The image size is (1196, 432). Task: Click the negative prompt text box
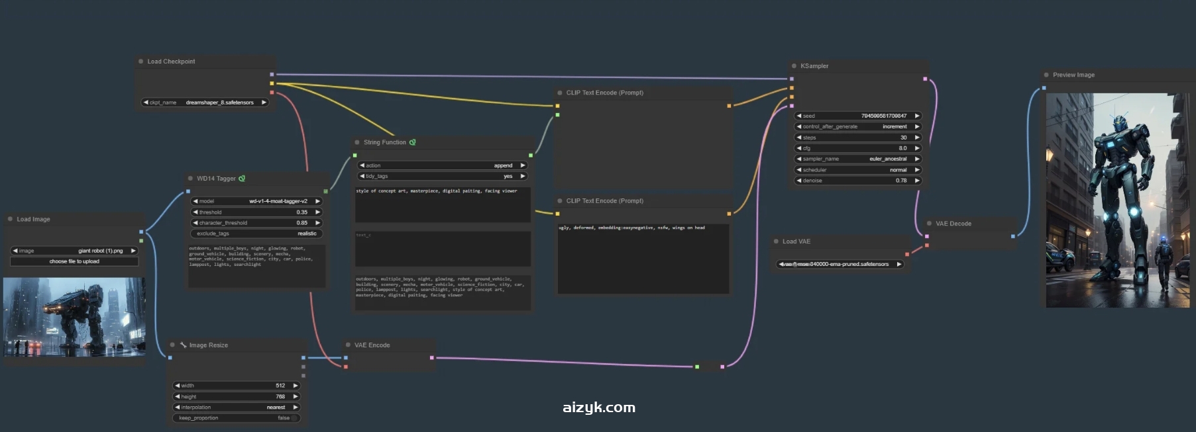[643, 259]
